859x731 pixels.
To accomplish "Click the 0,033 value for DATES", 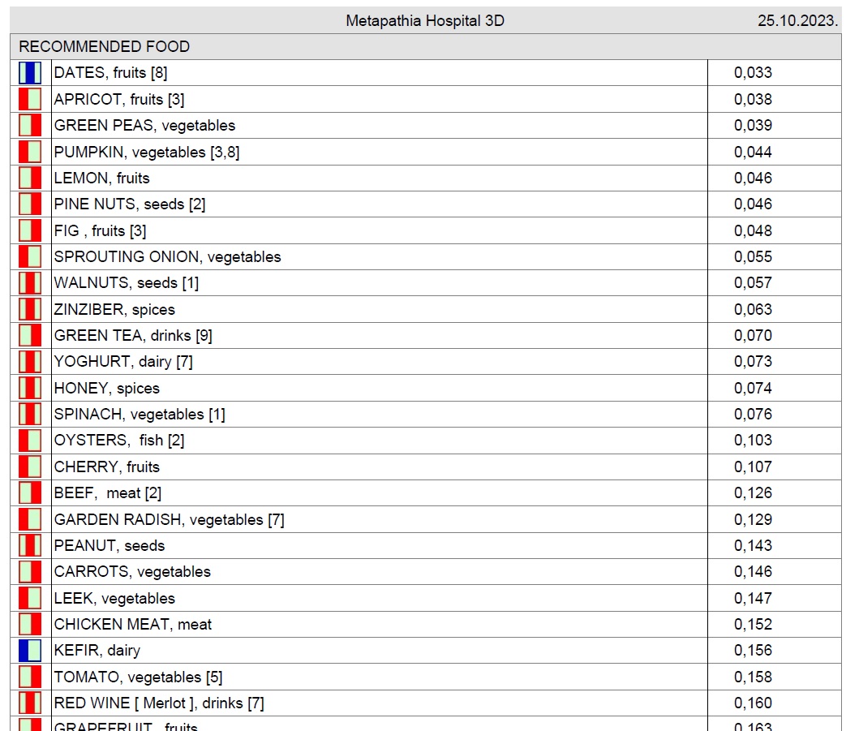I will click(753, 73).
